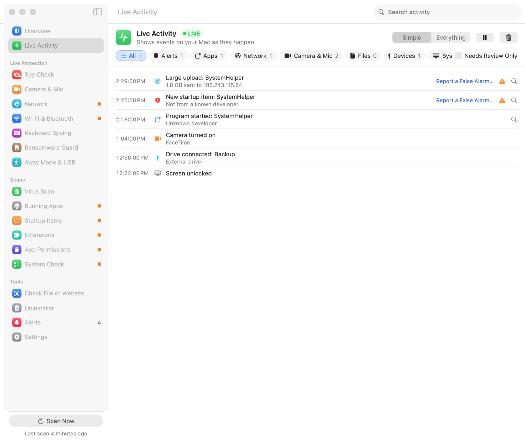The height and width of the screenshot is (445, 525).
Task: Toggle the sidebar visibility icon
Action: [97, 12]
